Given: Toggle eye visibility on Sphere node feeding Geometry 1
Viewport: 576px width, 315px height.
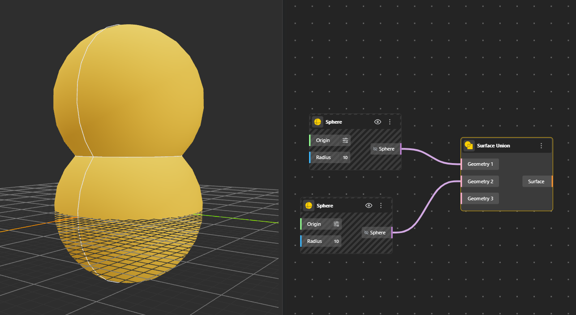Looking at the screenshot, I should tap(378, 122).
